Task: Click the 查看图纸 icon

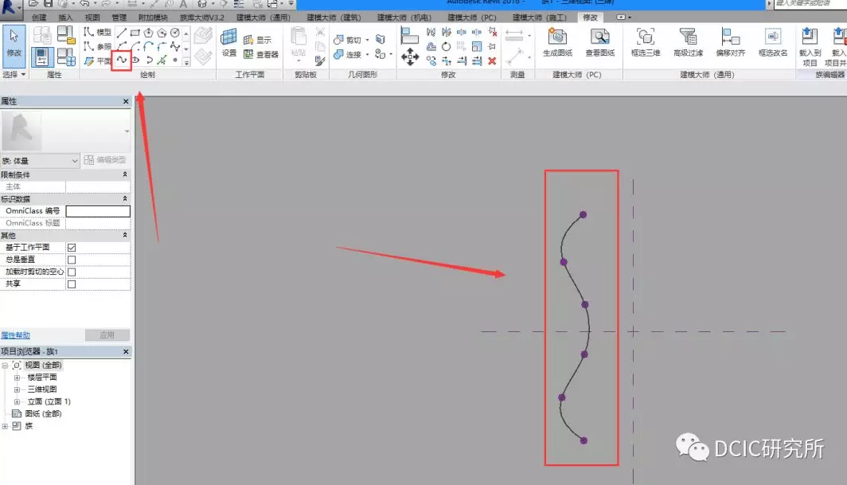Action: (x=599, y=42)
